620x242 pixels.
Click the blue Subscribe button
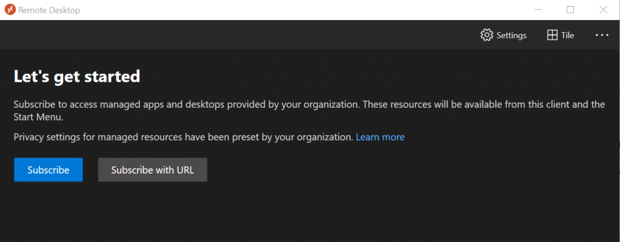[x=48, y=169]
